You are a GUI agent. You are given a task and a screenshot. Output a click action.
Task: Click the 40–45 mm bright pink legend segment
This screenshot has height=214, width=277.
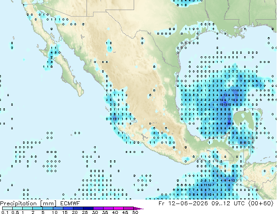tap(118, 208)
